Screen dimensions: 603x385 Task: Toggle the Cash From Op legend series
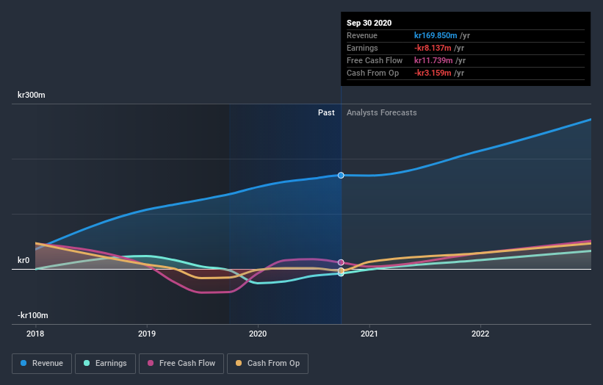tap(267, 364)
